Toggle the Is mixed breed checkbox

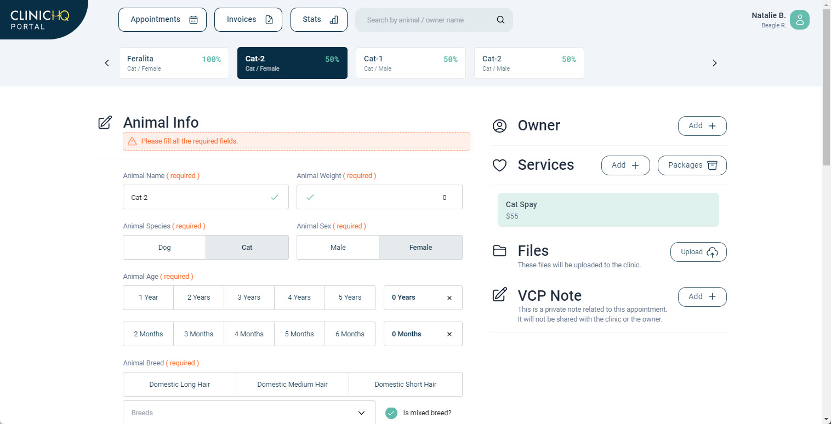point(391,413)
